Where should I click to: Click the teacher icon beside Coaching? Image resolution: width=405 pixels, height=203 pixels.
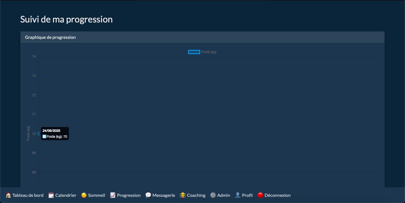[183, 195]
